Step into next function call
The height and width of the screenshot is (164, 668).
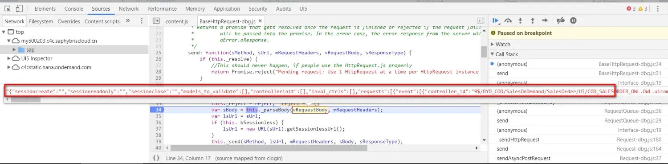521,20
